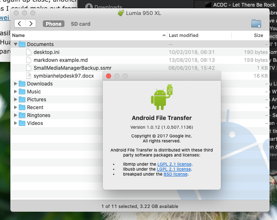Screen dimensions: 277x220
Task: Expand the Pictures folder
Action: (x=15, y=100)
